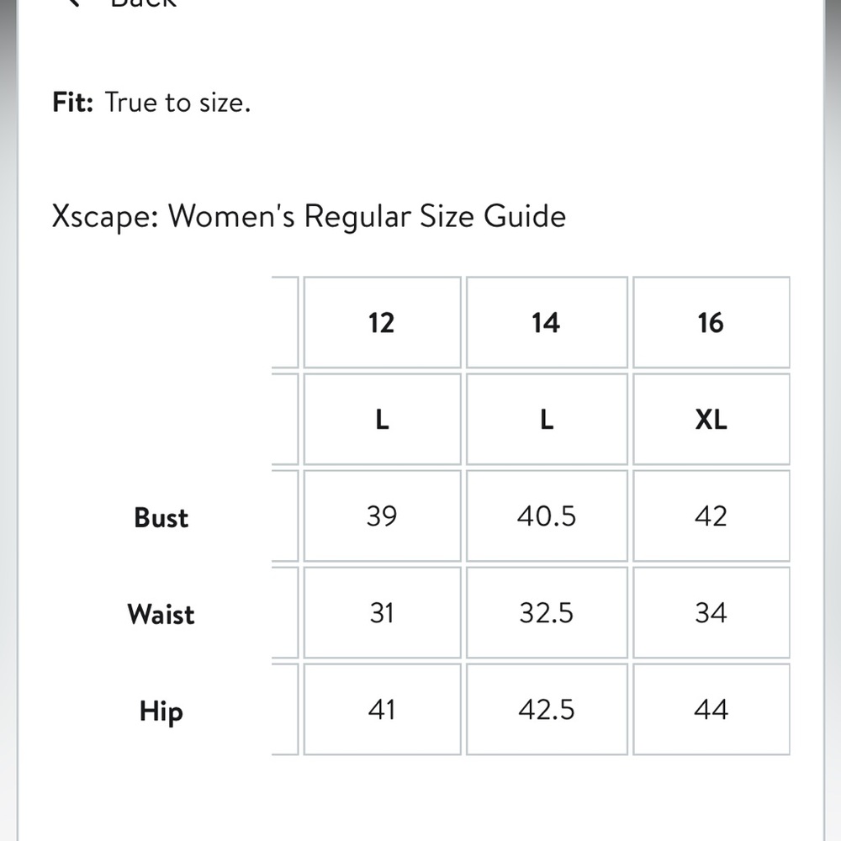The height and width of the screenshot is (841, 841).
Task: Select the size 16 column header
Action: coord(711,322)
